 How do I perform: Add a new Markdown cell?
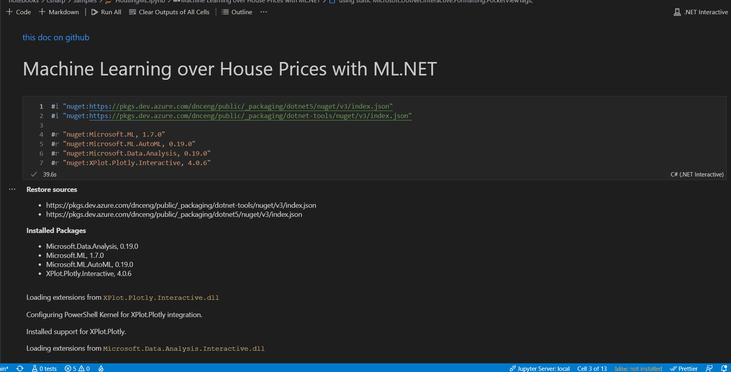click(59, 12)
